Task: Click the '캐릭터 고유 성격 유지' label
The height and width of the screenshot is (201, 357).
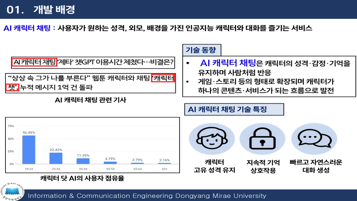Action: coord(214,166)
